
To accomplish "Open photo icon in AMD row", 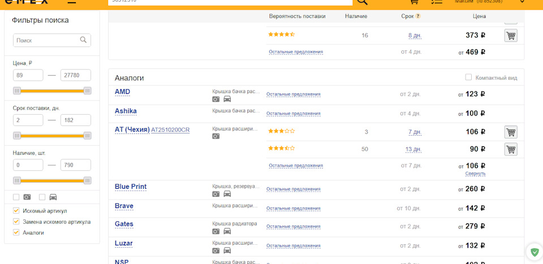I will pyautogui.click(x=216, y=99).
